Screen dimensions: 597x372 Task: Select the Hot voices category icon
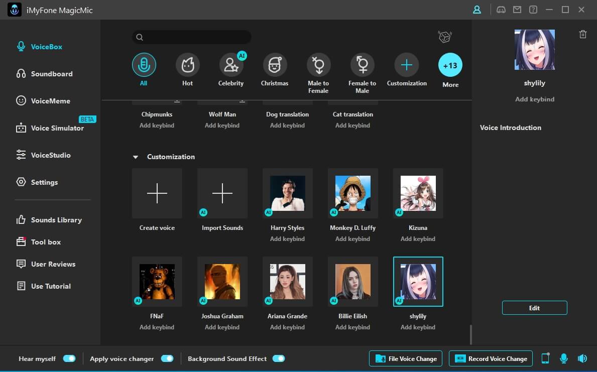pyautogui.click(x=188, y=65)
